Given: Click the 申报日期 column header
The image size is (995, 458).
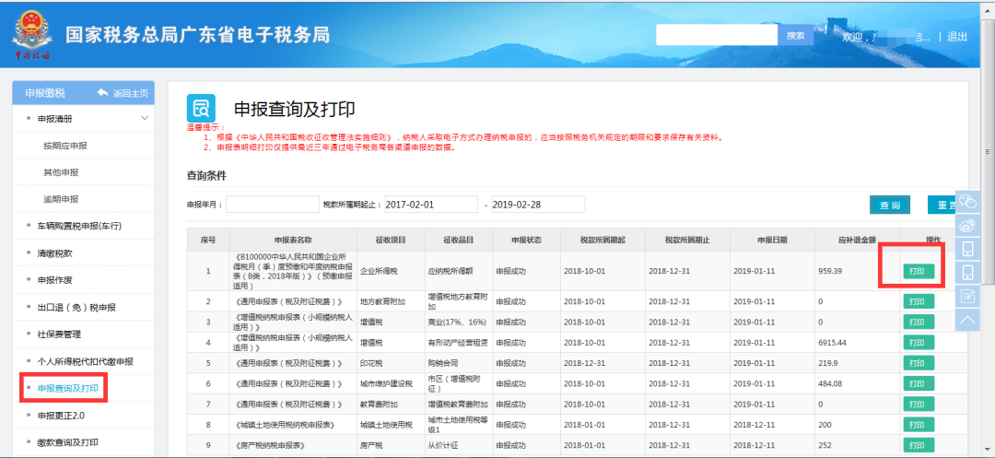Looking at the screenshot, I should point(772,240).
